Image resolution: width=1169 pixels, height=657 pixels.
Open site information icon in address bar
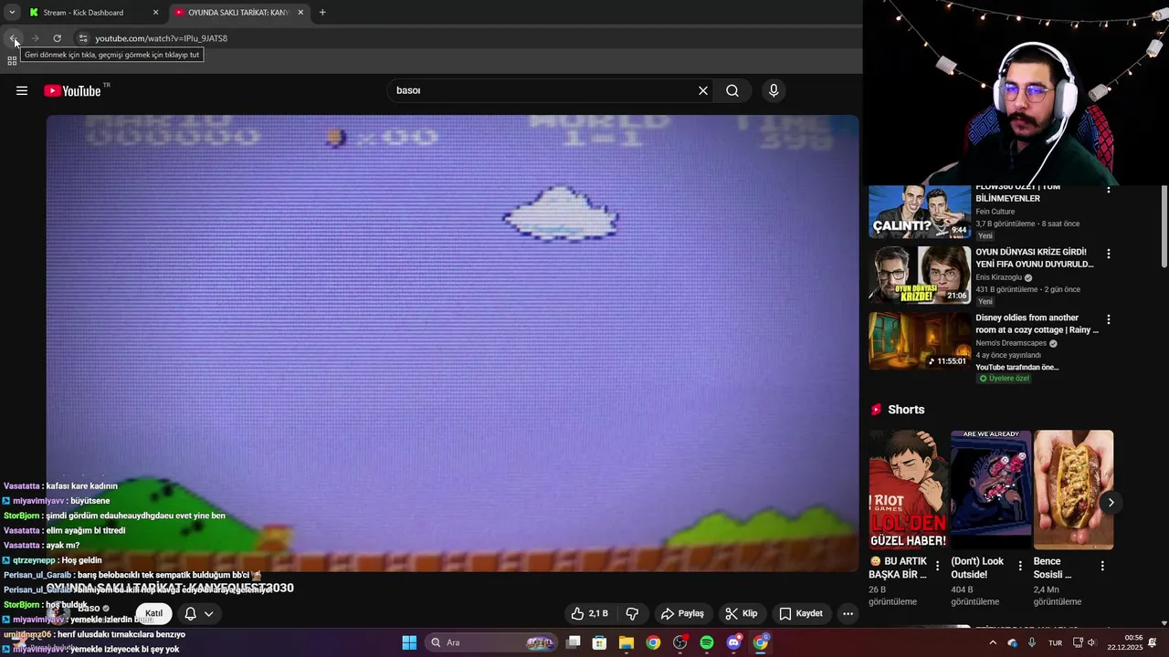82,38
